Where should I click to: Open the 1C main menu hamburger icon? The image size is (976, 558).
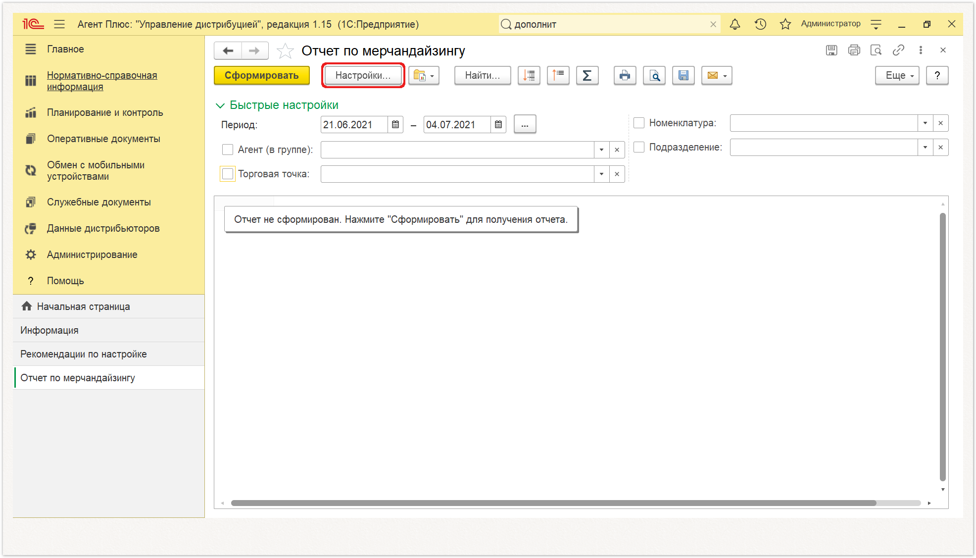click(59, 24)
